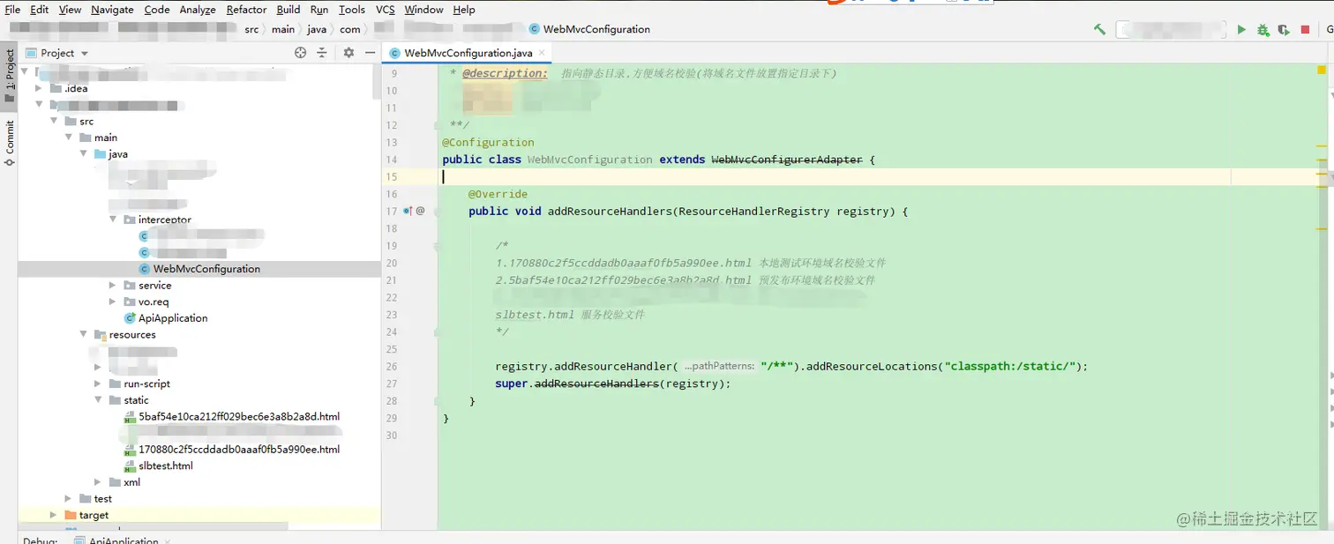Screen dimensions: 1334x544
Task: Expand the .idea folder arrow
Action: point(39,88)
